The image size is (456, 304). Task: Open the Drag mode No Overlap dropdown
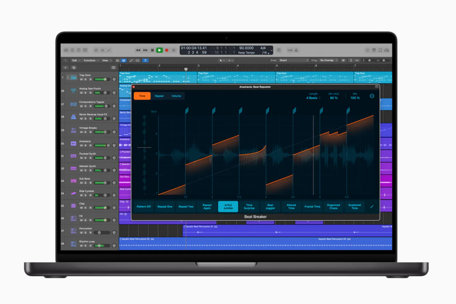pos(328,60)
